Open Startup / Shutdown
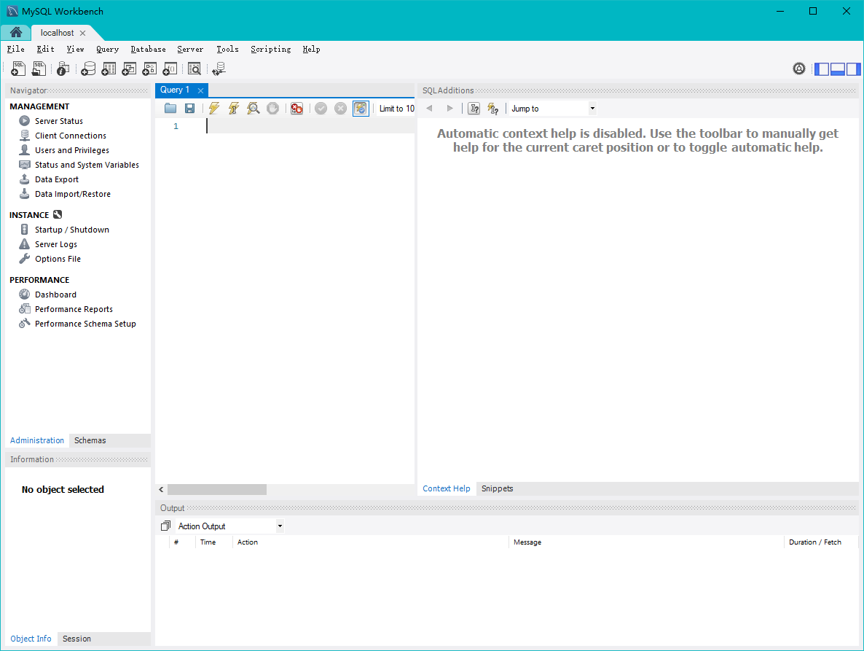This screenshot has height=651, width=864. 71,230
